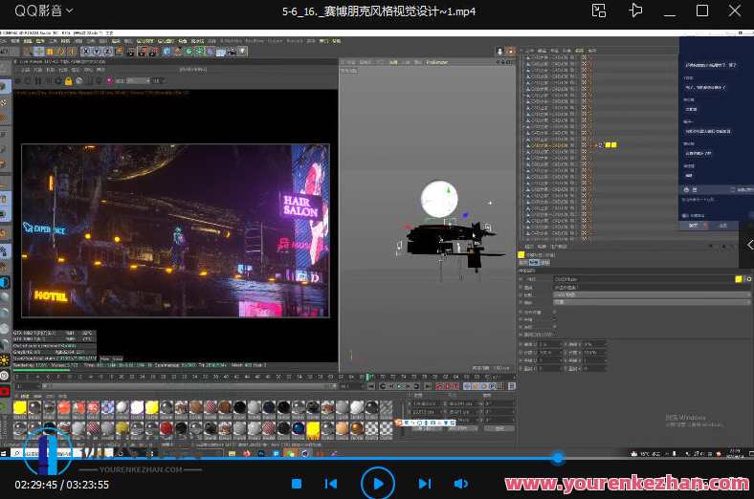The image size is (754, 499).
Task: Select the first yellow material thumbnail
Action: pos(20,407)
